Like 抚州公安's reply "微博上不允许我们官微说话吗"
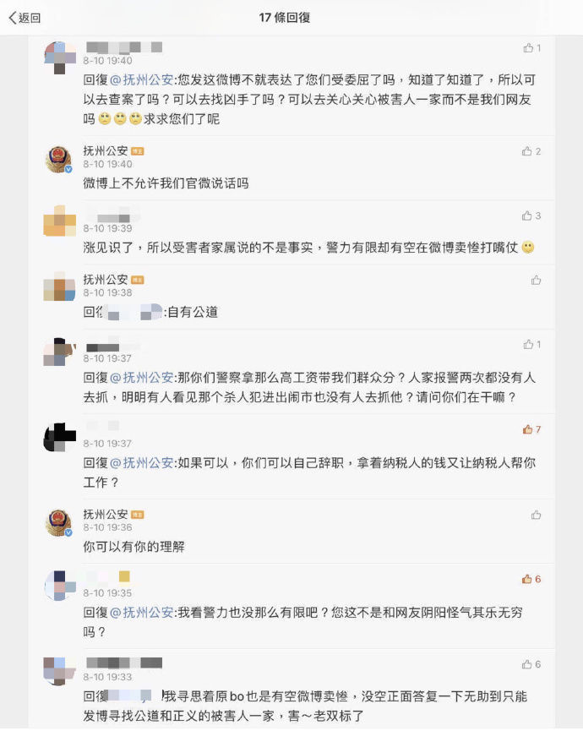583x731 pixels. [527, 151]
